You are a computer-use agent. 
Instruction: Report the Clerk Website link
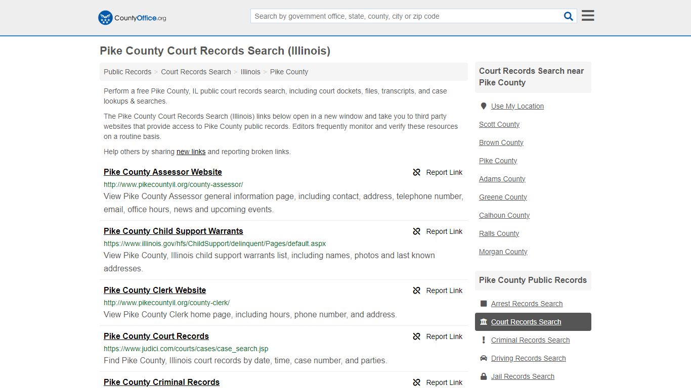click(438, 290)
